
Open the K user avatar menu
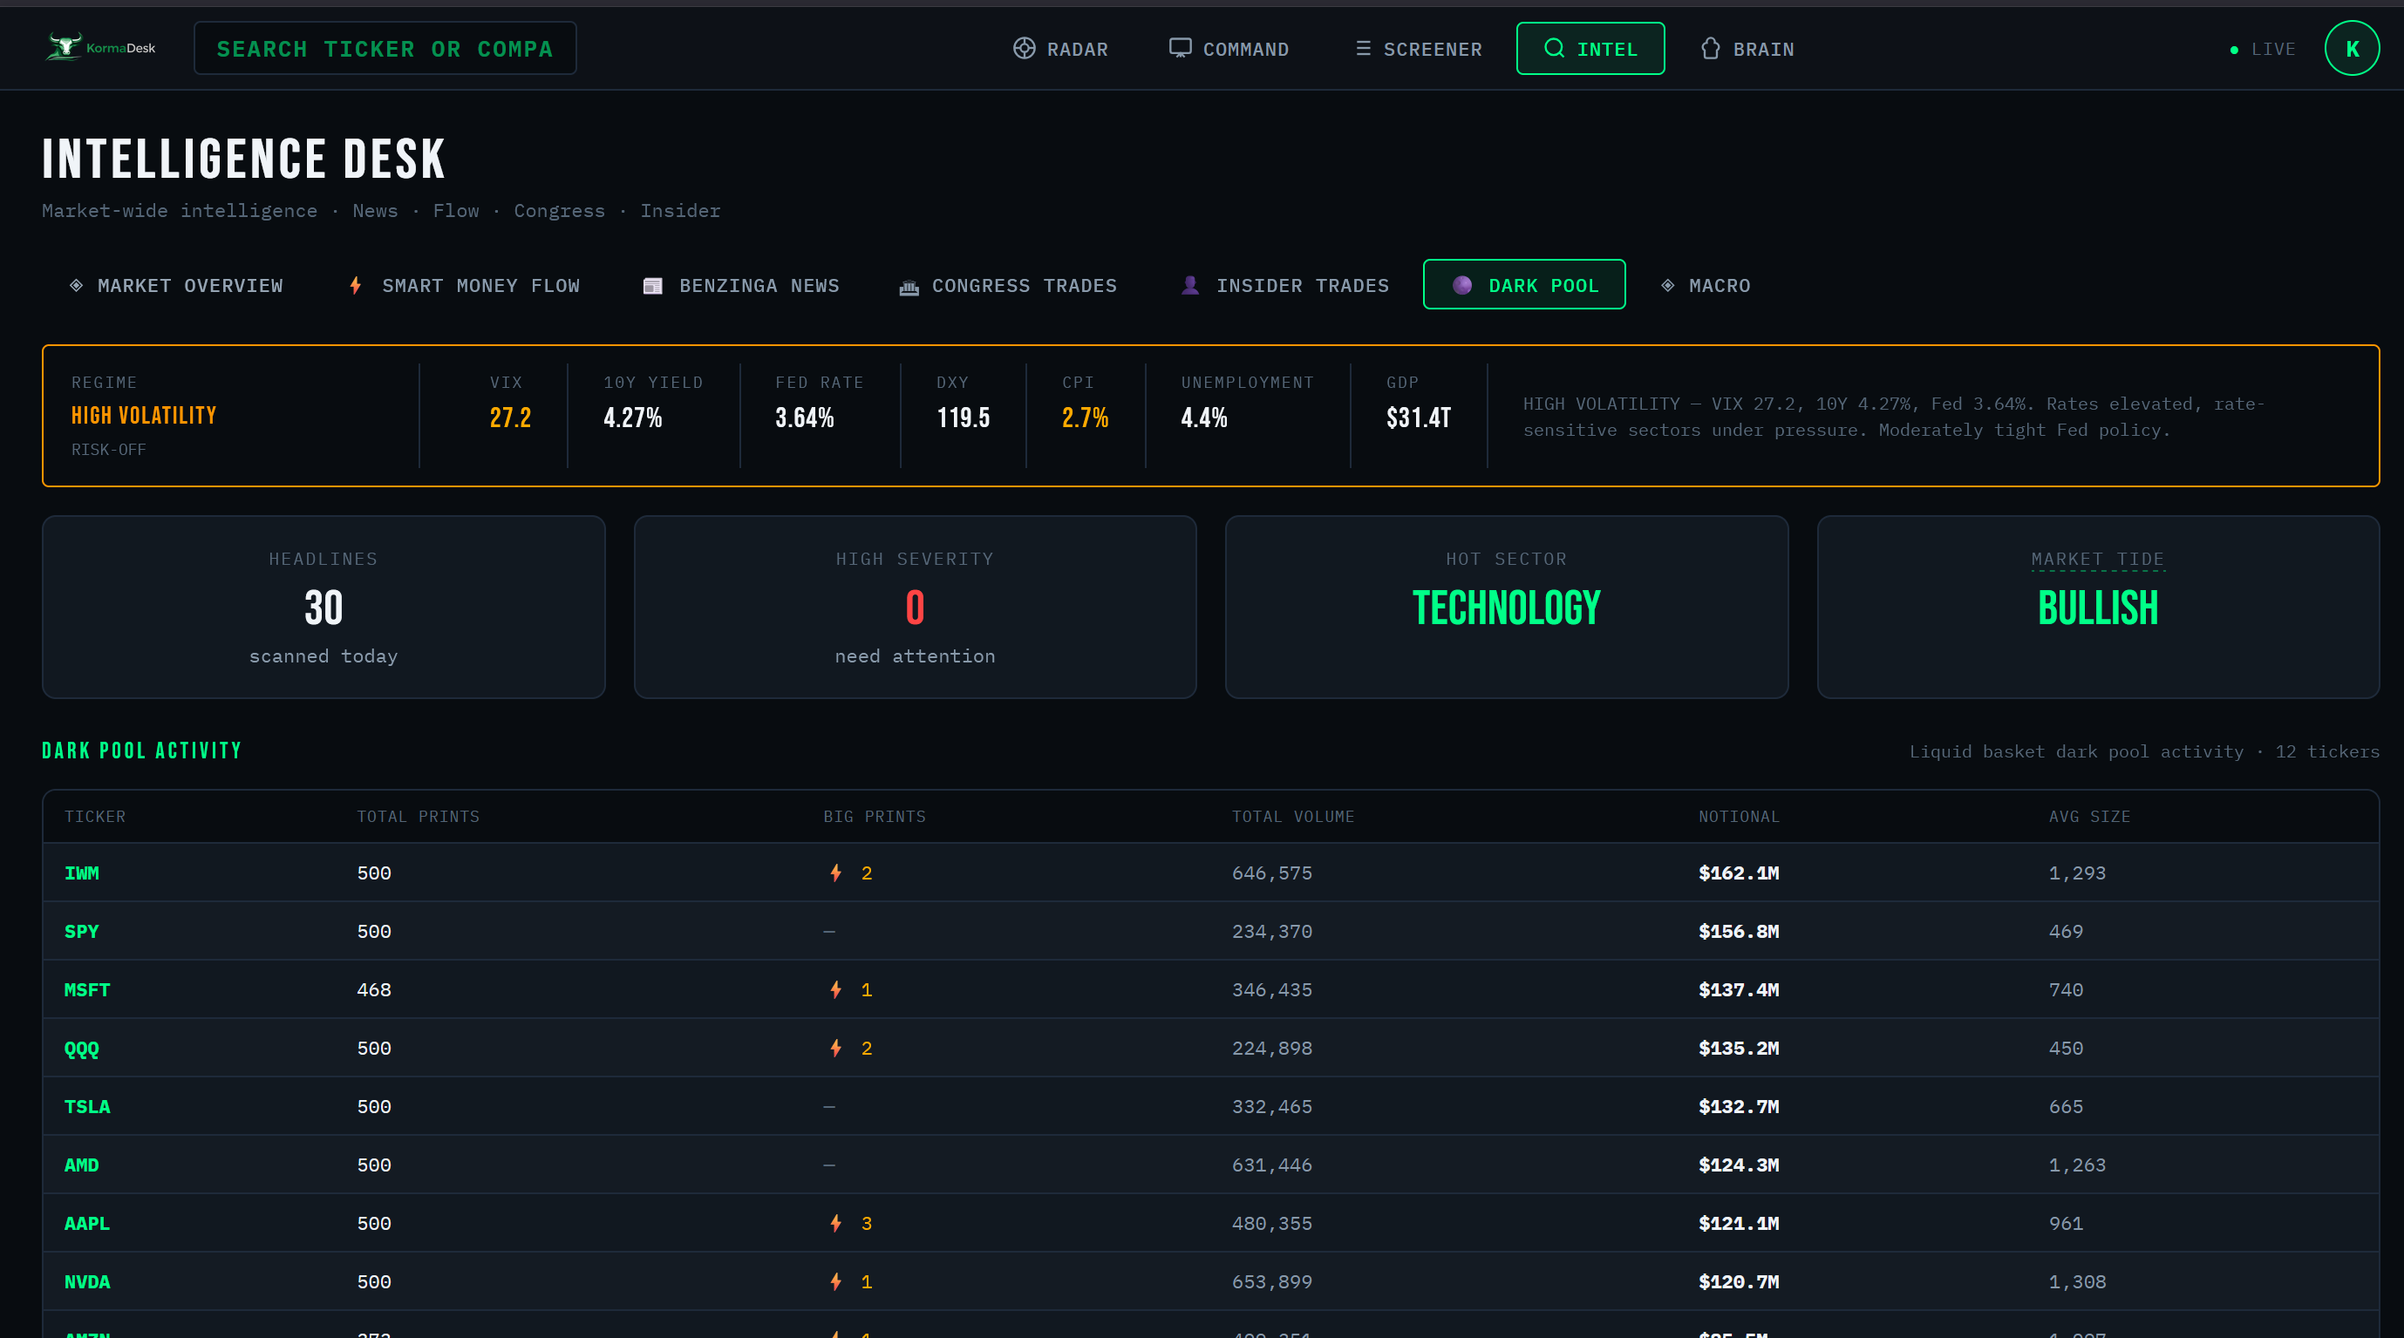2351,49
